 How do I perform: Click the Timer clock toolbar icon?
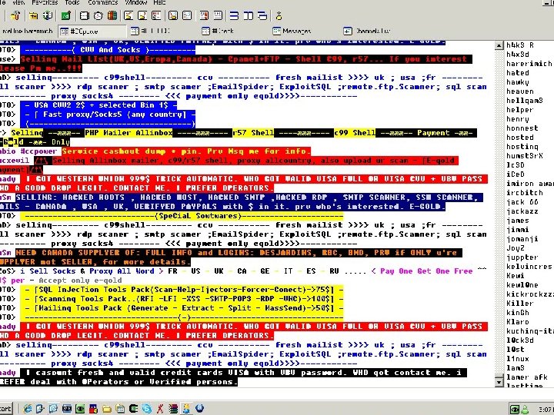click(98, 15)
